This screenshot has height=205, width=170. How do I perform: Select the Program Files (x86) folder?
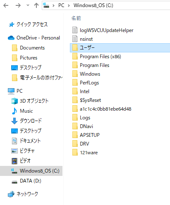click(x=101, y=57)
